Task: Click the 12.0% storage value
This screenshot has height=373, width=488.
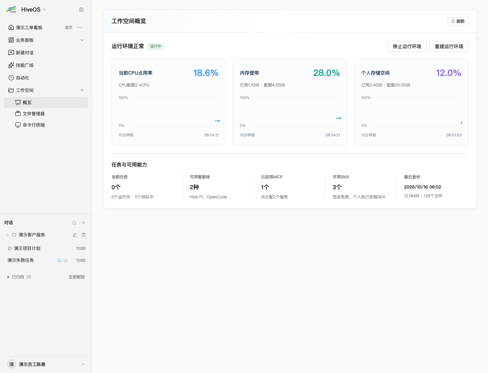Action: click(x=449, y=73)
